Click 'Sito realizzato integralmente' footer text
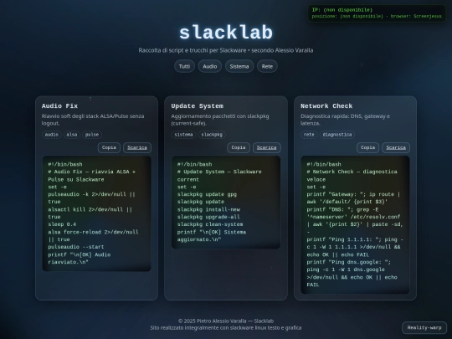Screen dimensions: 452x339 click(x=226, y=328)
